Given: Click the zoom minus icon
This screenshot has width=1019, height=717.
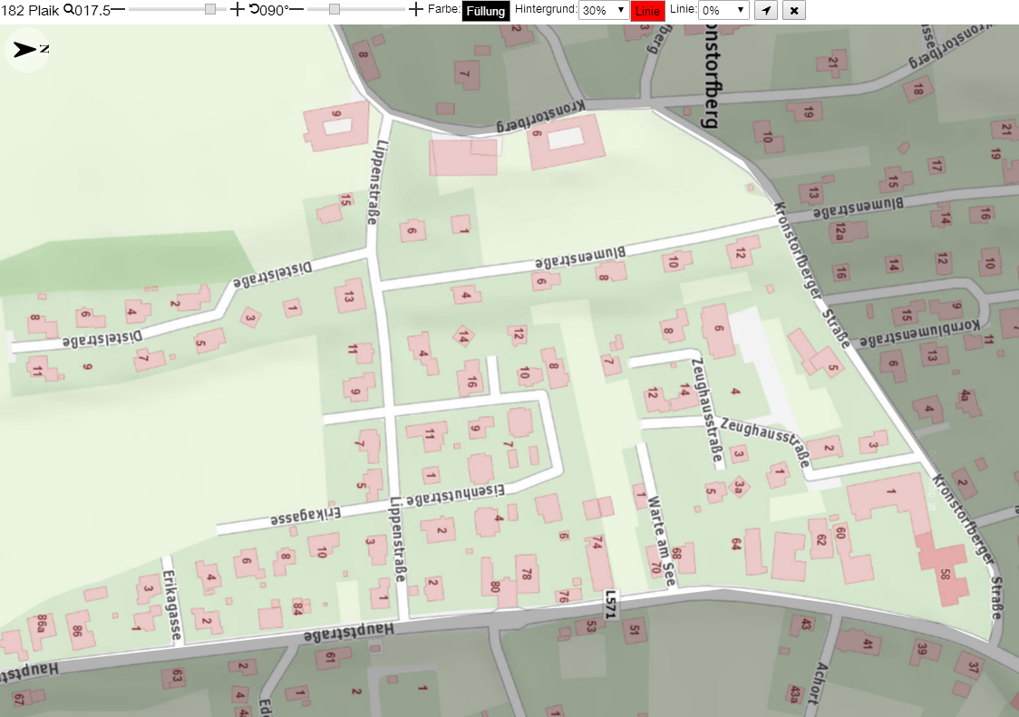Looking at the screenshot, I should 118,10.
